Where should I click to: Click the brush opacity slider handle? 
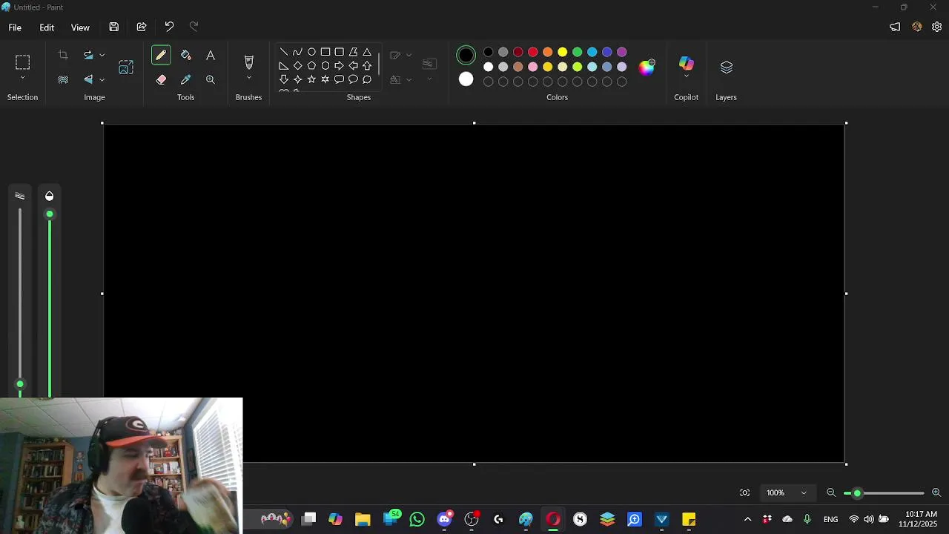tap(50, 214)
